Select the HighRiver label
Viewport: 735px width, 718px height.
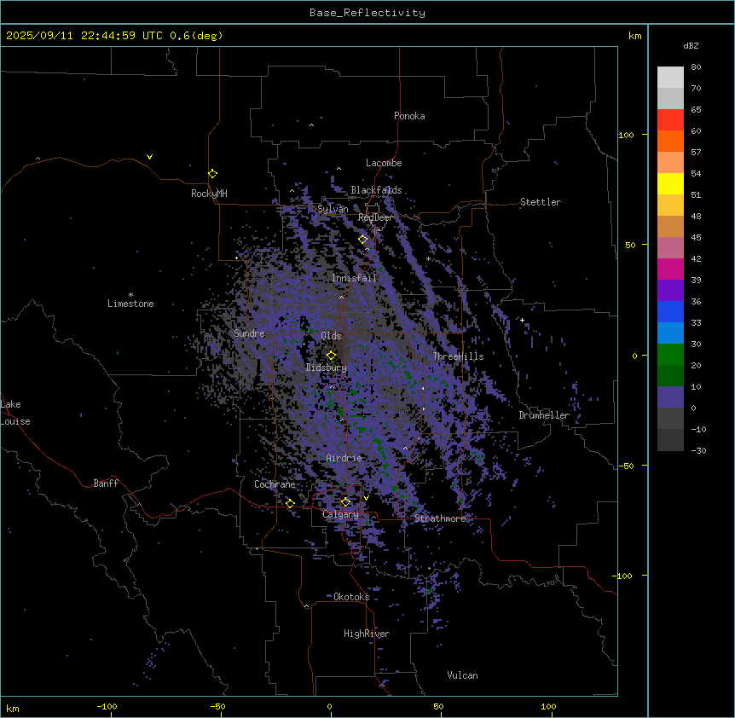(367, 634)
